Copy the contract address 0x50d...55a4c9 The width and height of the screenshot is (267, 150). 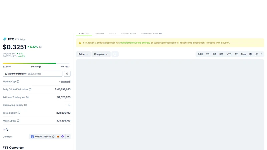point(53,137)
